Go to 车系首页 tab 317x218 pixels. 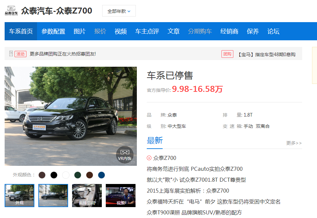click(21, 31)
